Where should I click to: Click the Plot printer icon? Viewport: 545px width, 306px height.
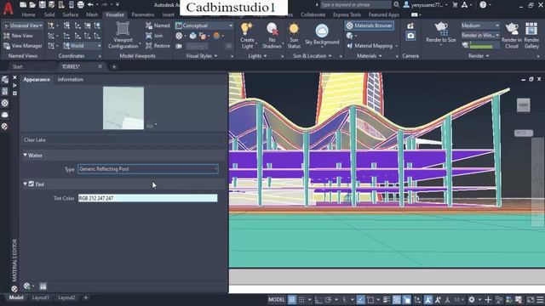81,4
